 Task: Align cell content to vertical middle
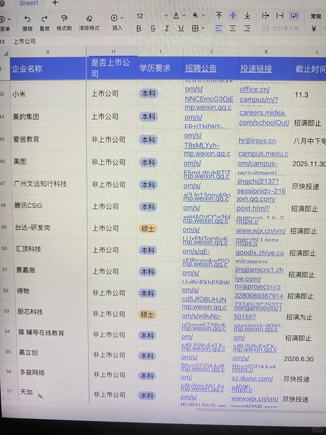point(233,15)
